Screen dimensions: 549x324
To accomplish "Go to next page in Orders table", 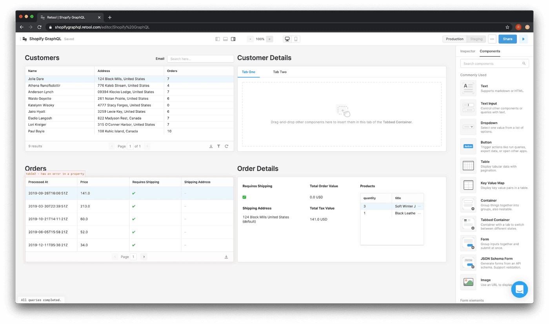I will pos(144,257).
